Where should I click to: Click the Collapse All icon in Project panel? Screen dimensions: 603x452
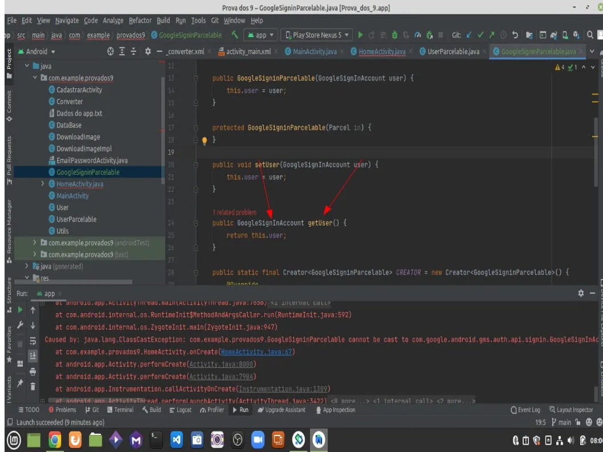pos(134,51)
